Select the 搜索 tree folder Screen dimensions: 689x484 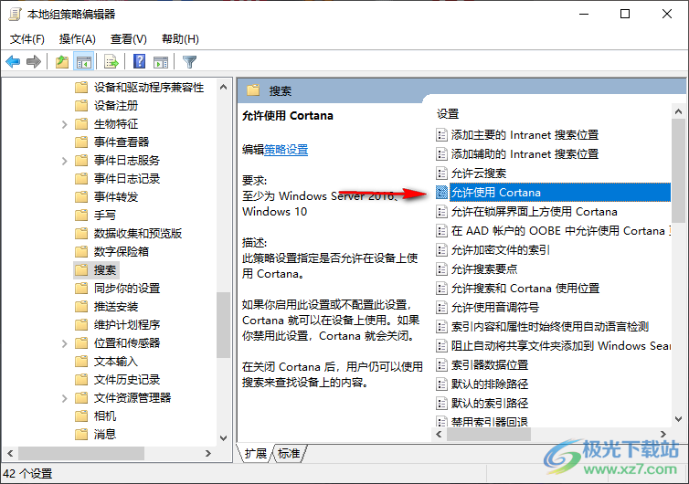[104, 270]
